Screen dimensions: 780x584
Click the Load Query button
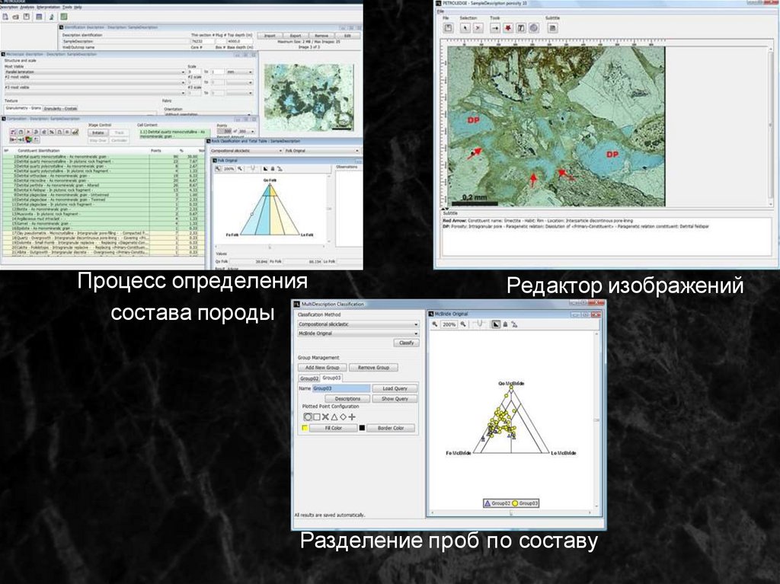point(395,388)
